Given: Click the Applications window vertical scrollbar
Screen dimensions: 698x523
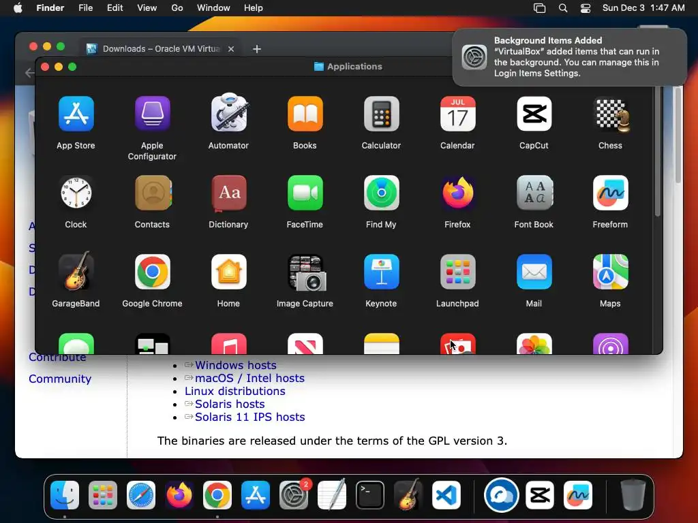Looking at the screenshot, I should click(658, 152).
